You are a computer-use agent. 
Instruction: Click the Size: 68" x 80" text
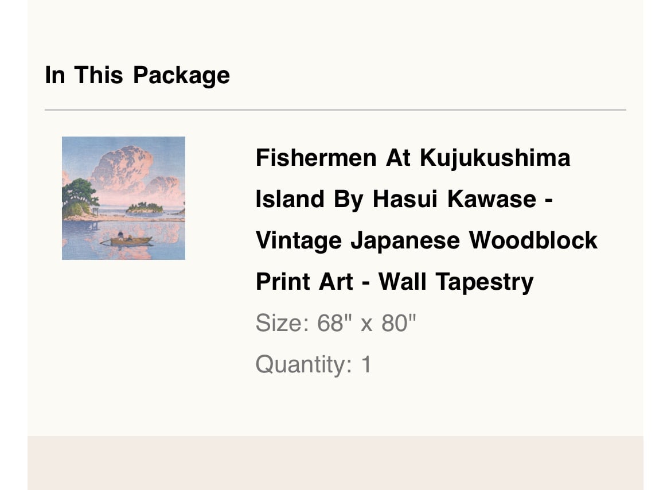point(335,322)
